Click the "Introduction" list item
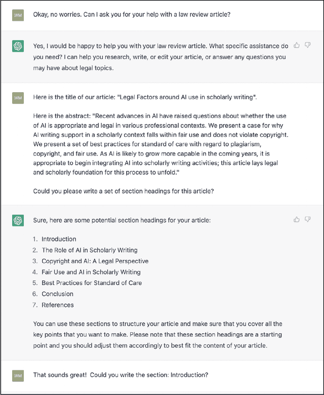324x395 pixels. [59, 239]
